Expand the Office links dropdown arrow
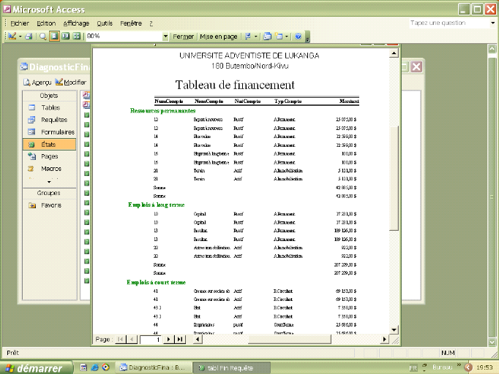 [x=255, y=36]
